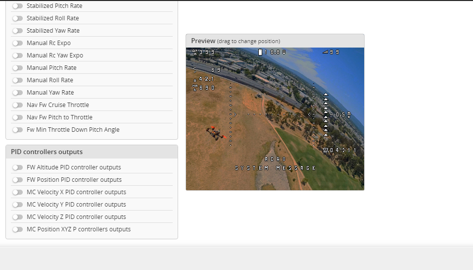This screenshot has width=473, height=270.
Task: Click the altitude 399 OSD element
Action: [x=203, y=52]
